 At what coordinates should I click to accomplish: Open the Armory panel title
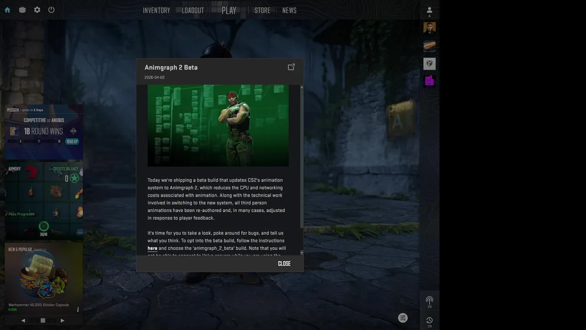pos(14,169)
